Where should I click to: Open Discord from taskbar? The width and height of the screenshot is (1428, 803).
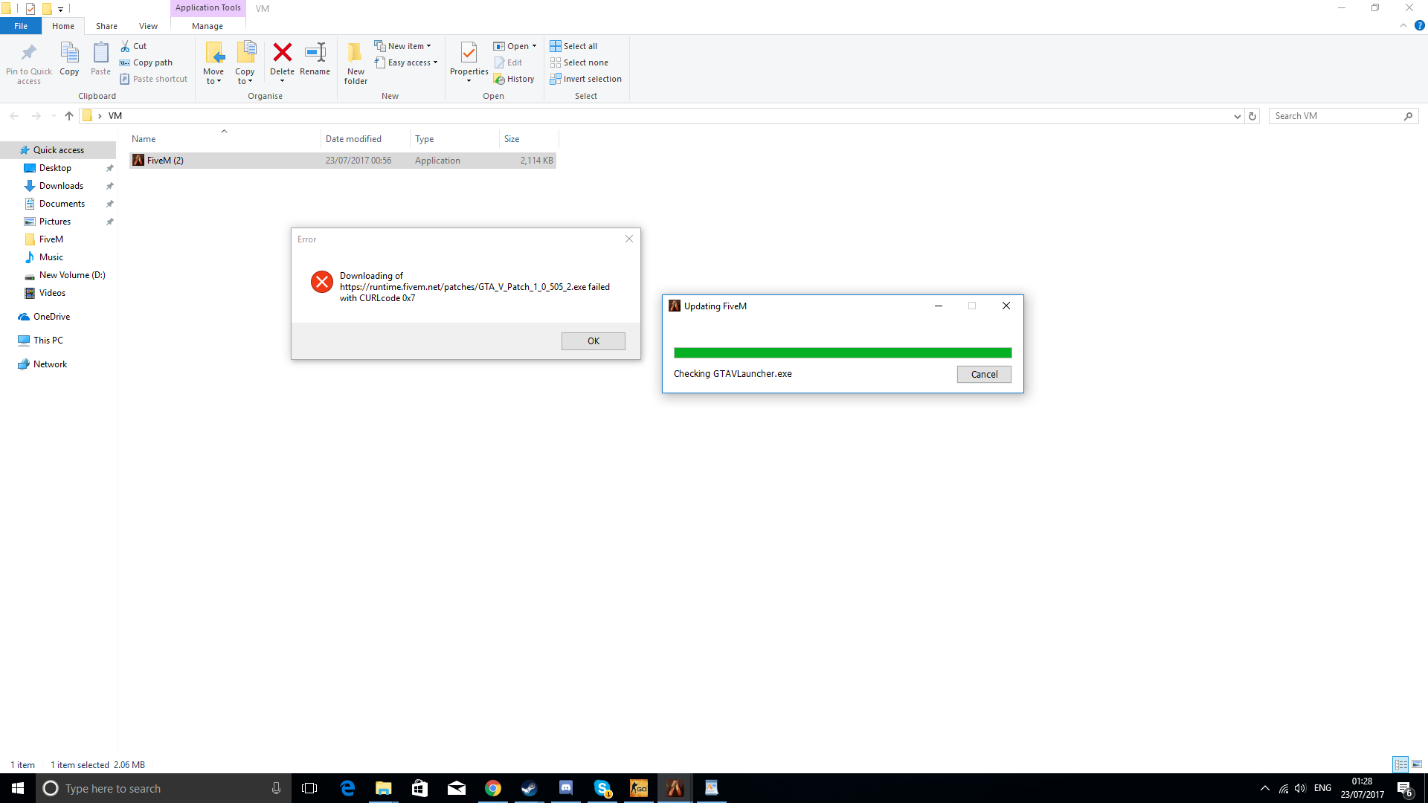click(566, 788)
